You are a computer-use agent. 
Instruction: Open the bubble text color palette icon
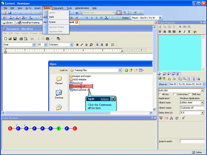(x=195, y=32)
